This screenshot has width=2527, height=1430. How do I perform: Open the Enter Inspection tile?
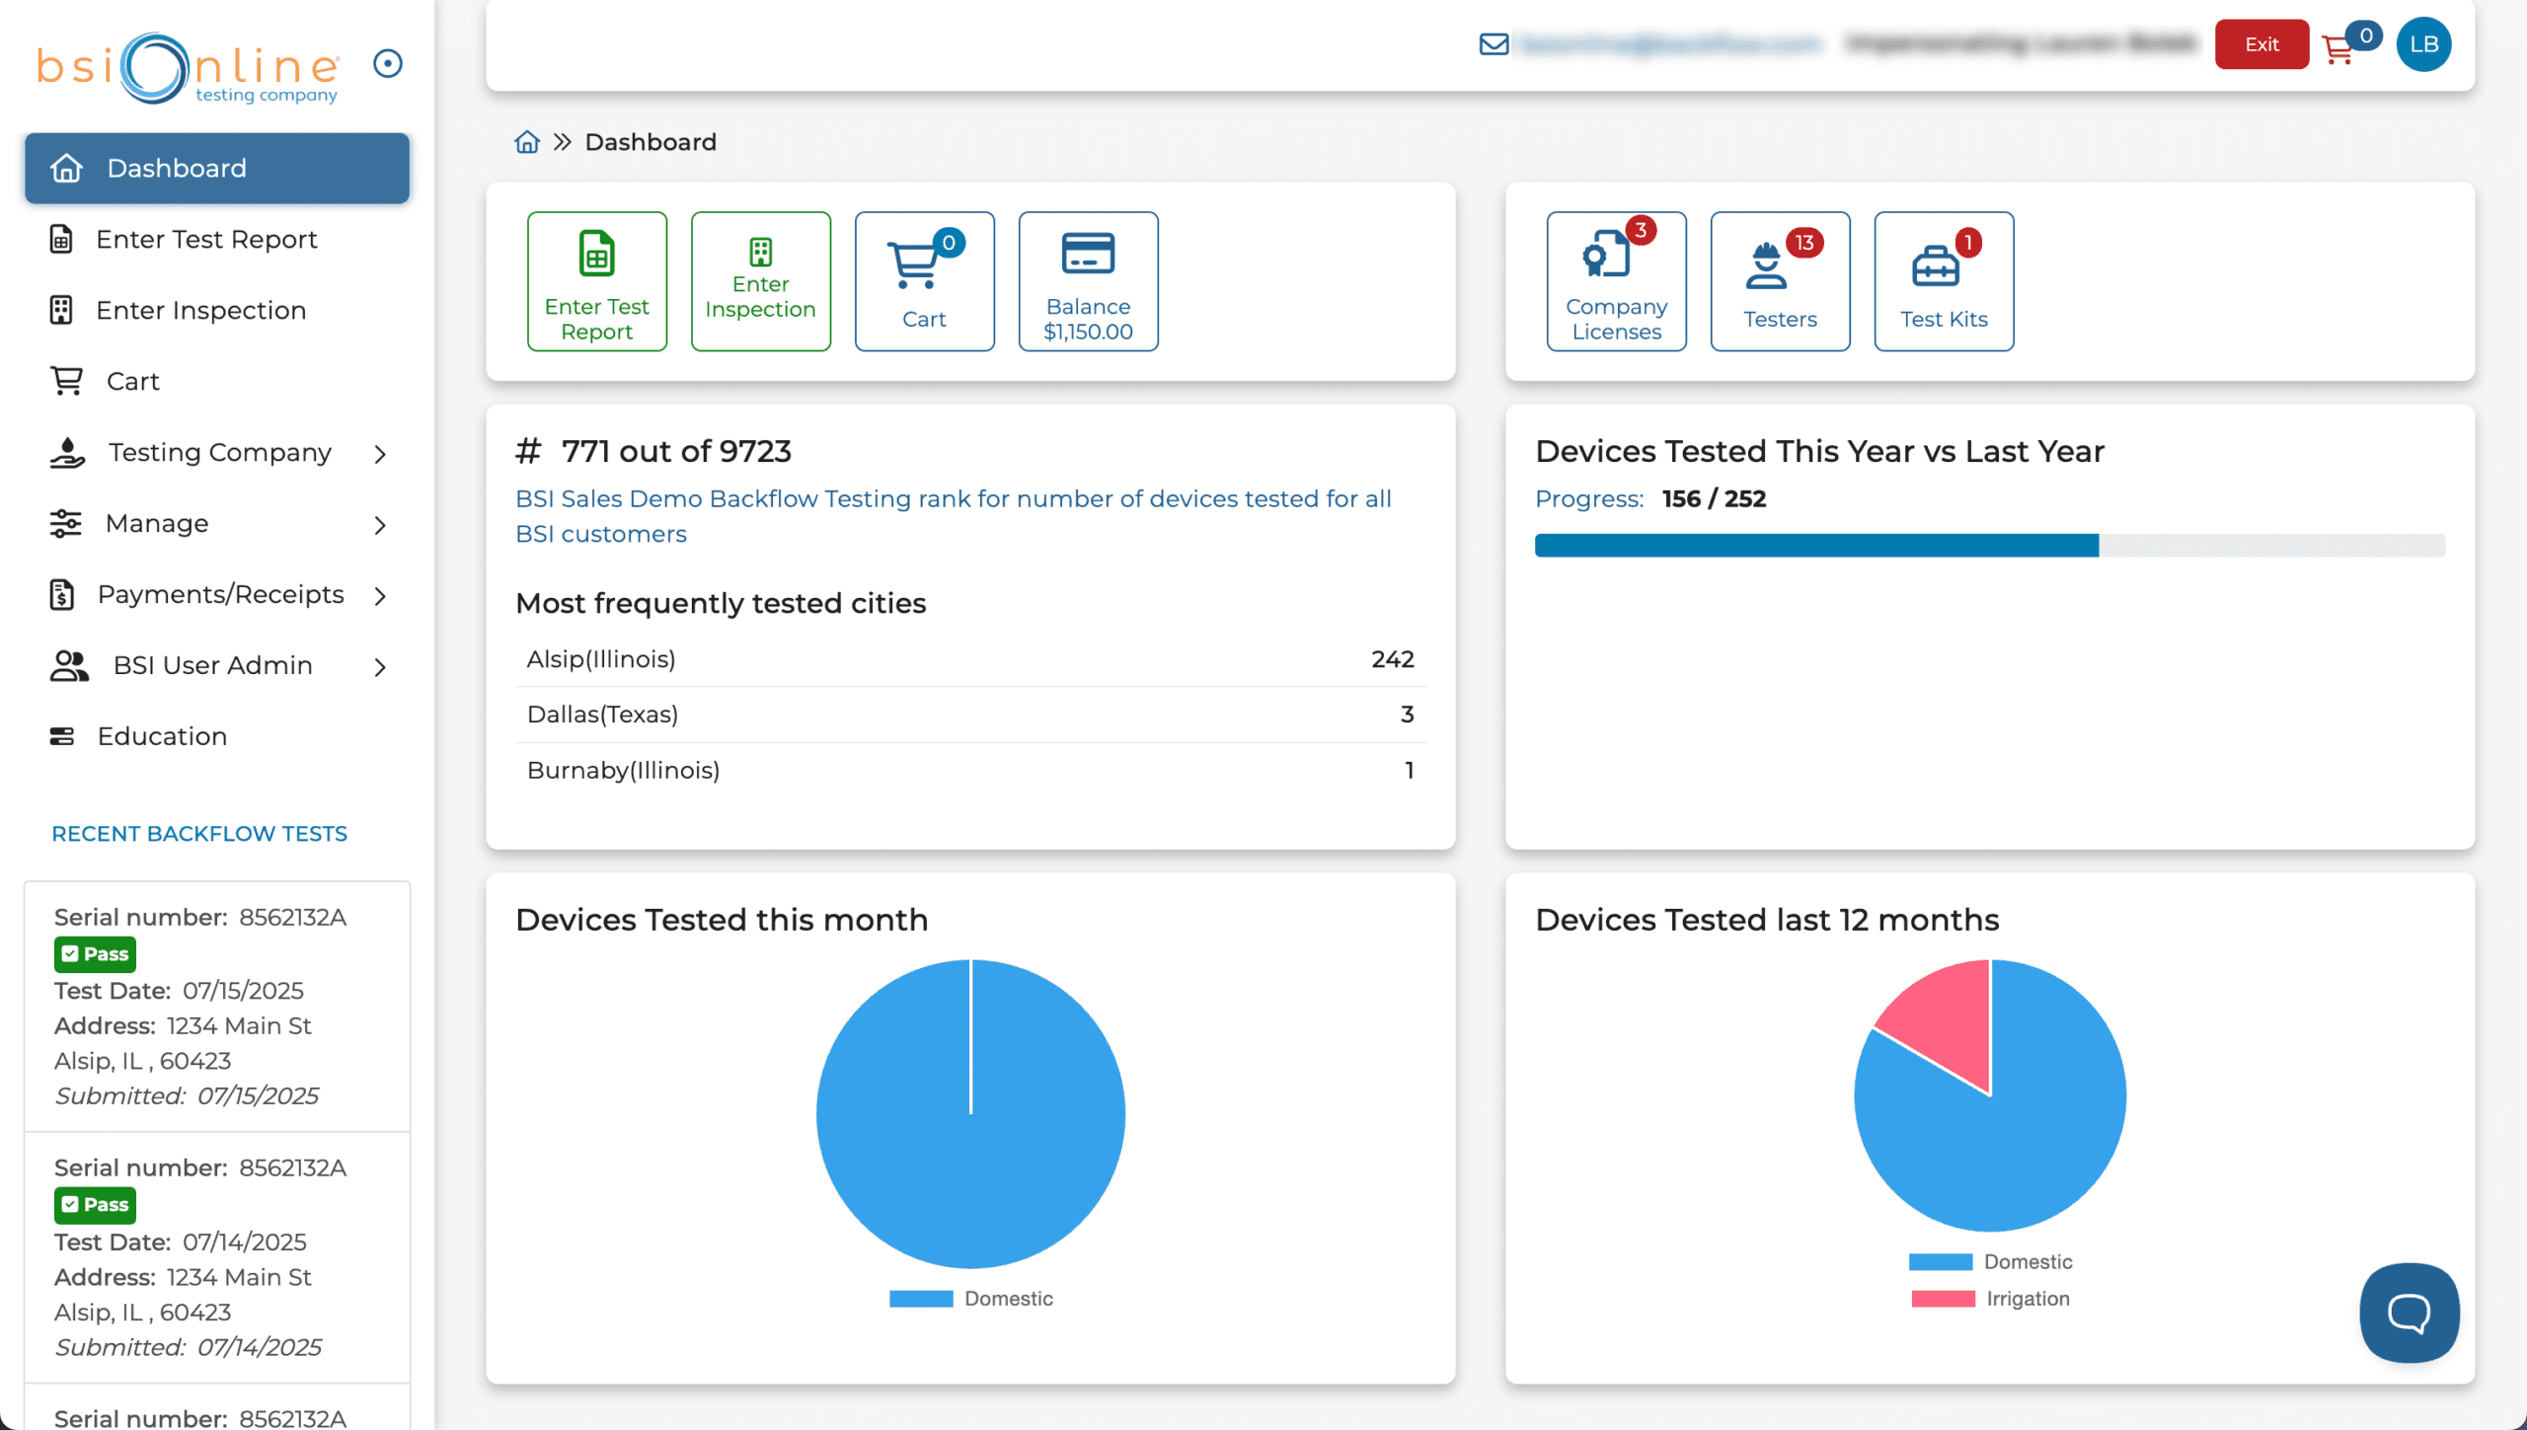click(x=760, y=281)
